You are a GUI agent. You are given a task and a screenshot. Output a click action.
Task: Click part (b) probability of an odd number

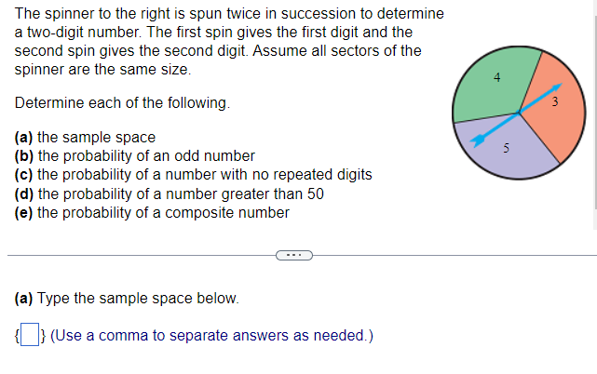[135, 156]
